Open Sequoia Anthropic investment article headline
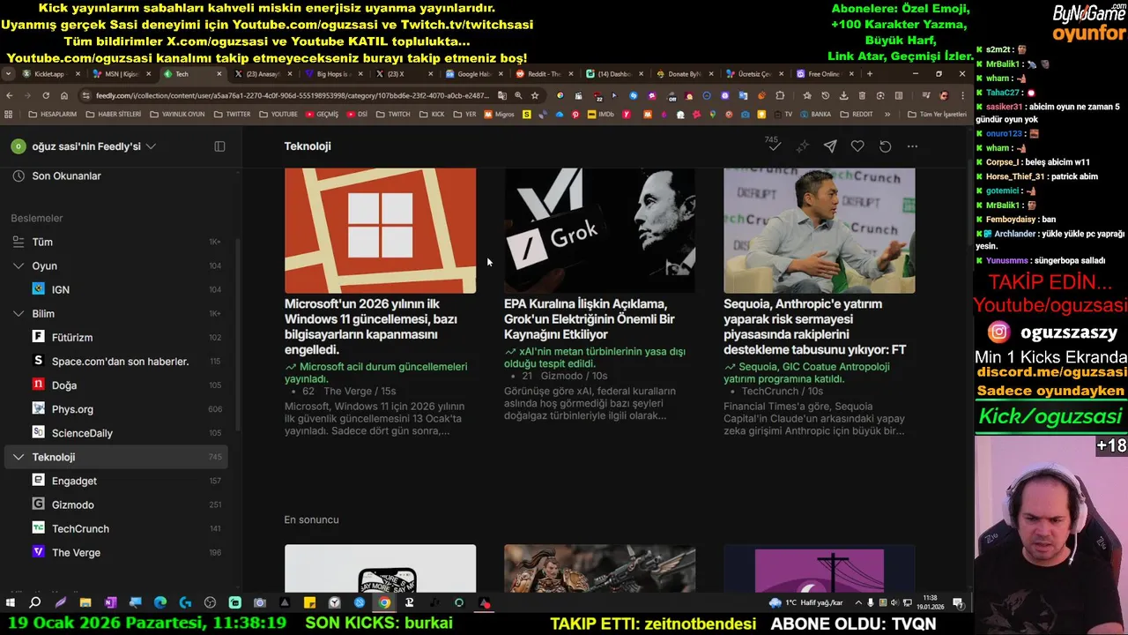 click(x=814, y=326)
